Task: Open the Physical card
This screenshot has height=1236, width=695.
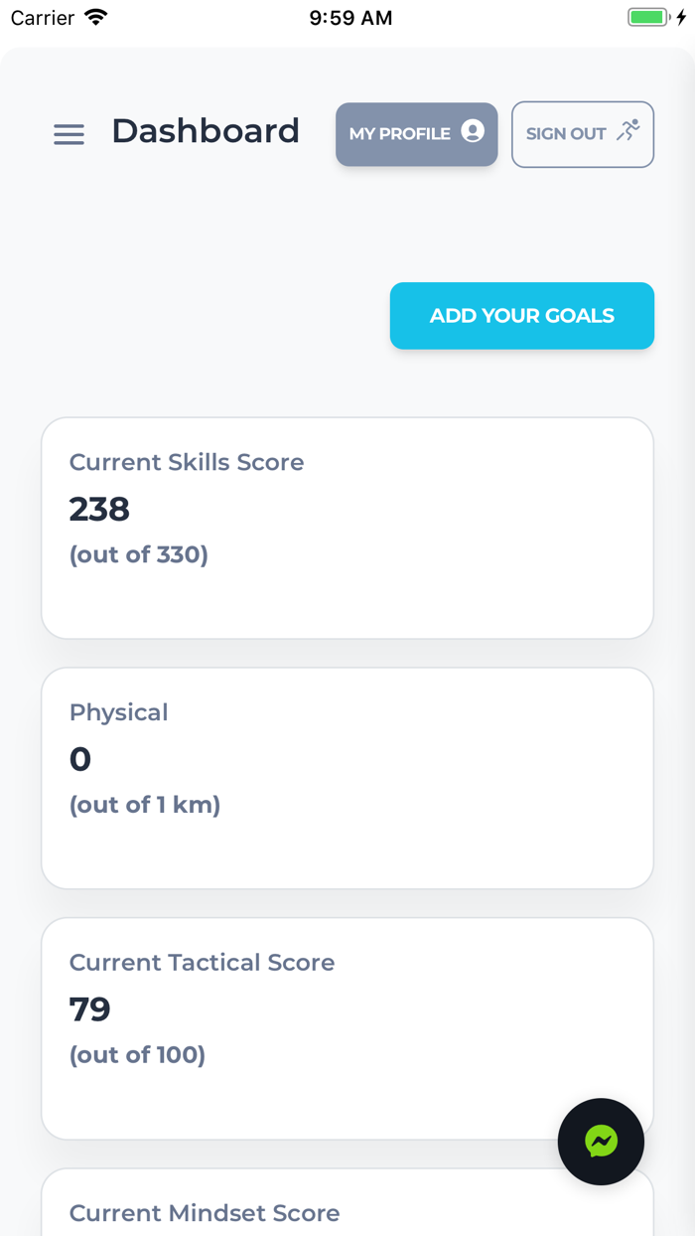Action: [x=347, y=778]
